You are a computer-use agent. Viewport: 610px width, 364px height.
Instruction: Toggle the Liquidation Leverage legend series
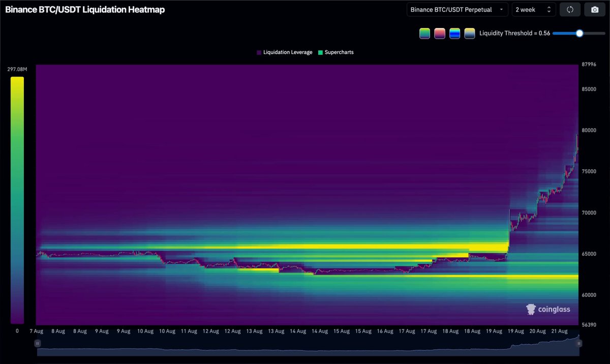click(x=285, y=52)
